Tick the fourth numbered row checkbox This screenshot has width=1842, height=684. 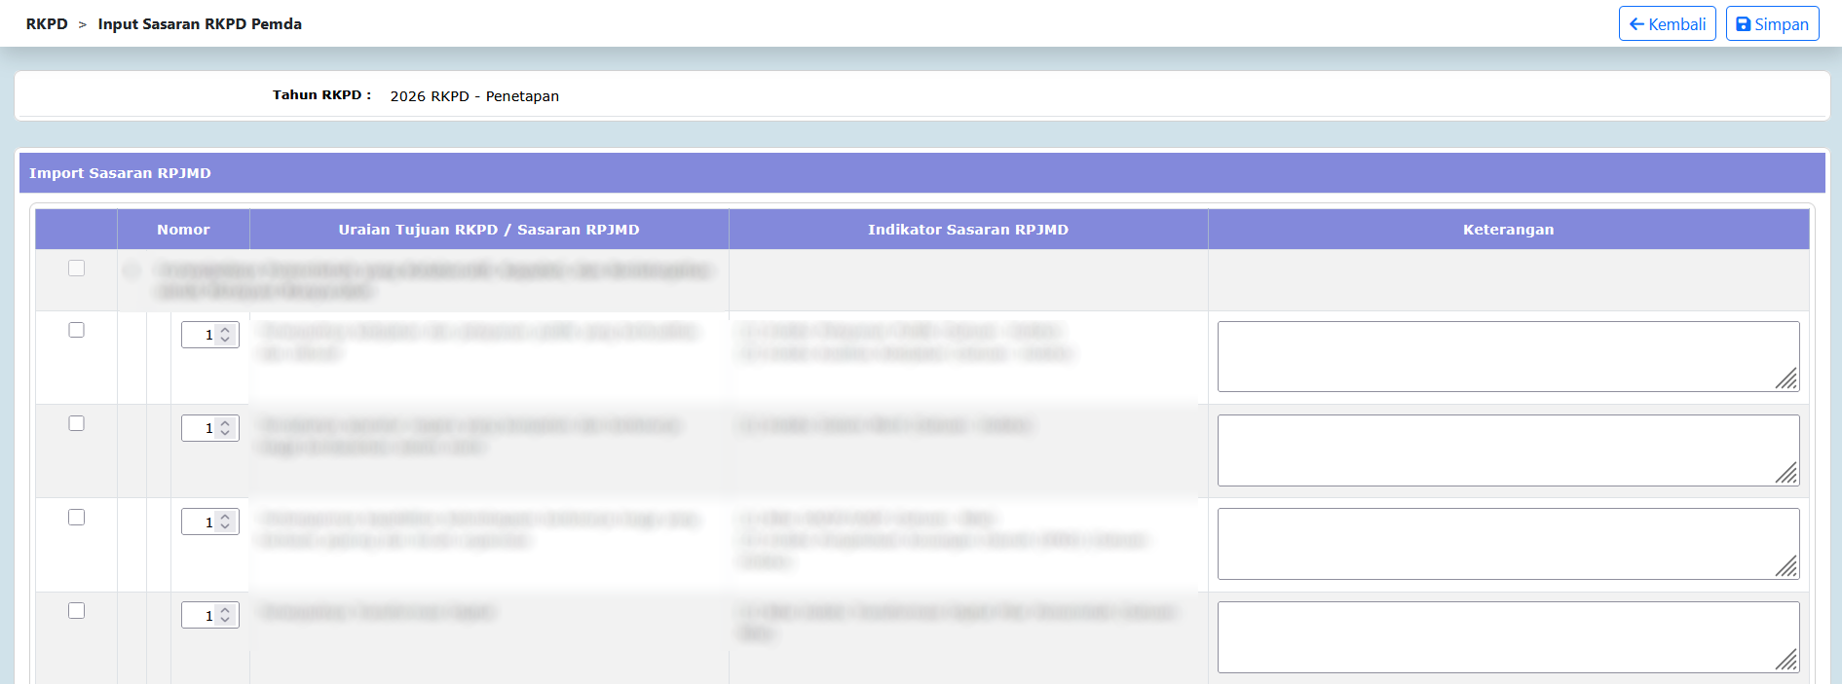pyautogui.click(x=77, y=611)
